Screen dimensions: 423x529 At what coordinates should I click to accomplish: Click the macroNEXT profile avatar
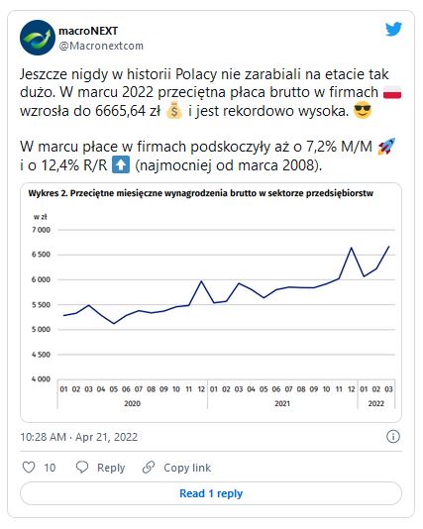tap(38, 38)
